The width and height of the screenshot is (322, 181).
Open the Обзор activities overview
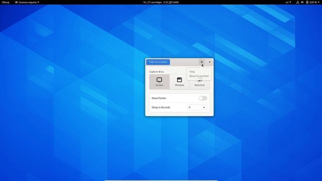point(6,2)
